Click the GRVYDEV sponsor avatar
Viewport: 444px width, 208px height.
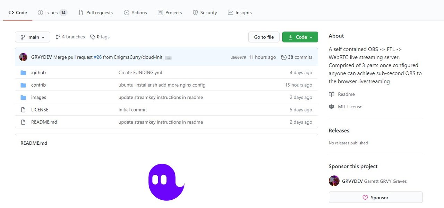(x=334, y=181)
